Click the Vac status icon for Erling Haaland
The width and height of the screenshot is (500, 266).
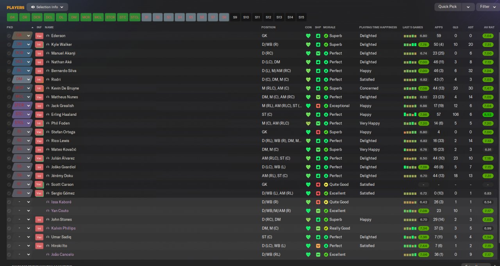(x=39, y=115)
